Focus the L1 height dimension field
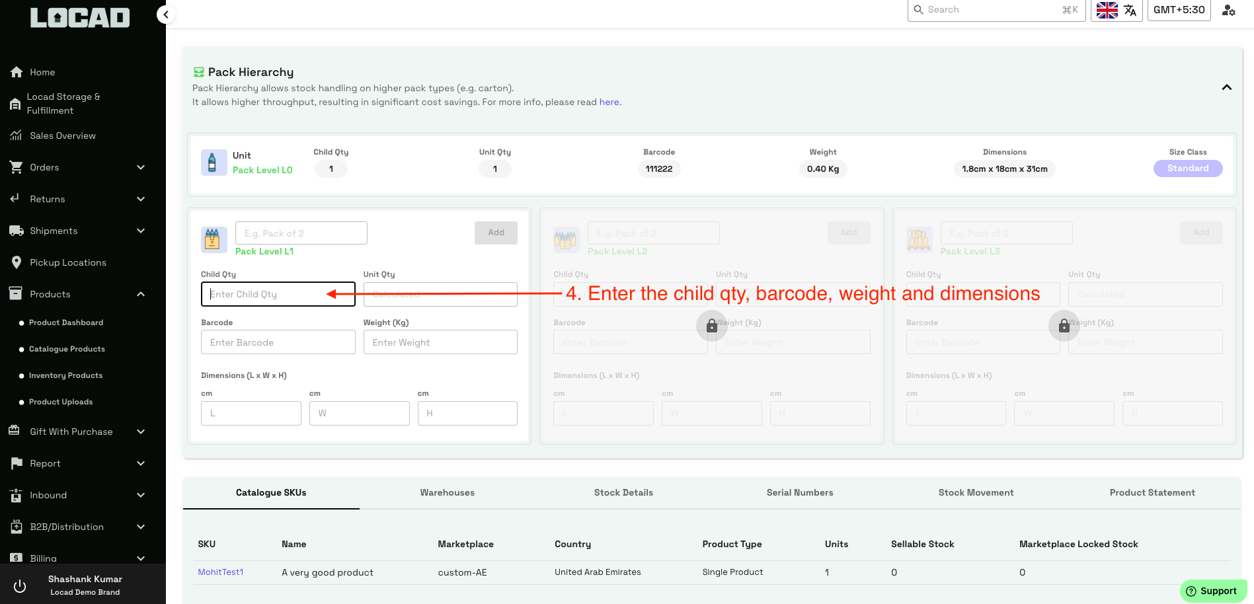Screen dimensions: 1254x604 467,413
